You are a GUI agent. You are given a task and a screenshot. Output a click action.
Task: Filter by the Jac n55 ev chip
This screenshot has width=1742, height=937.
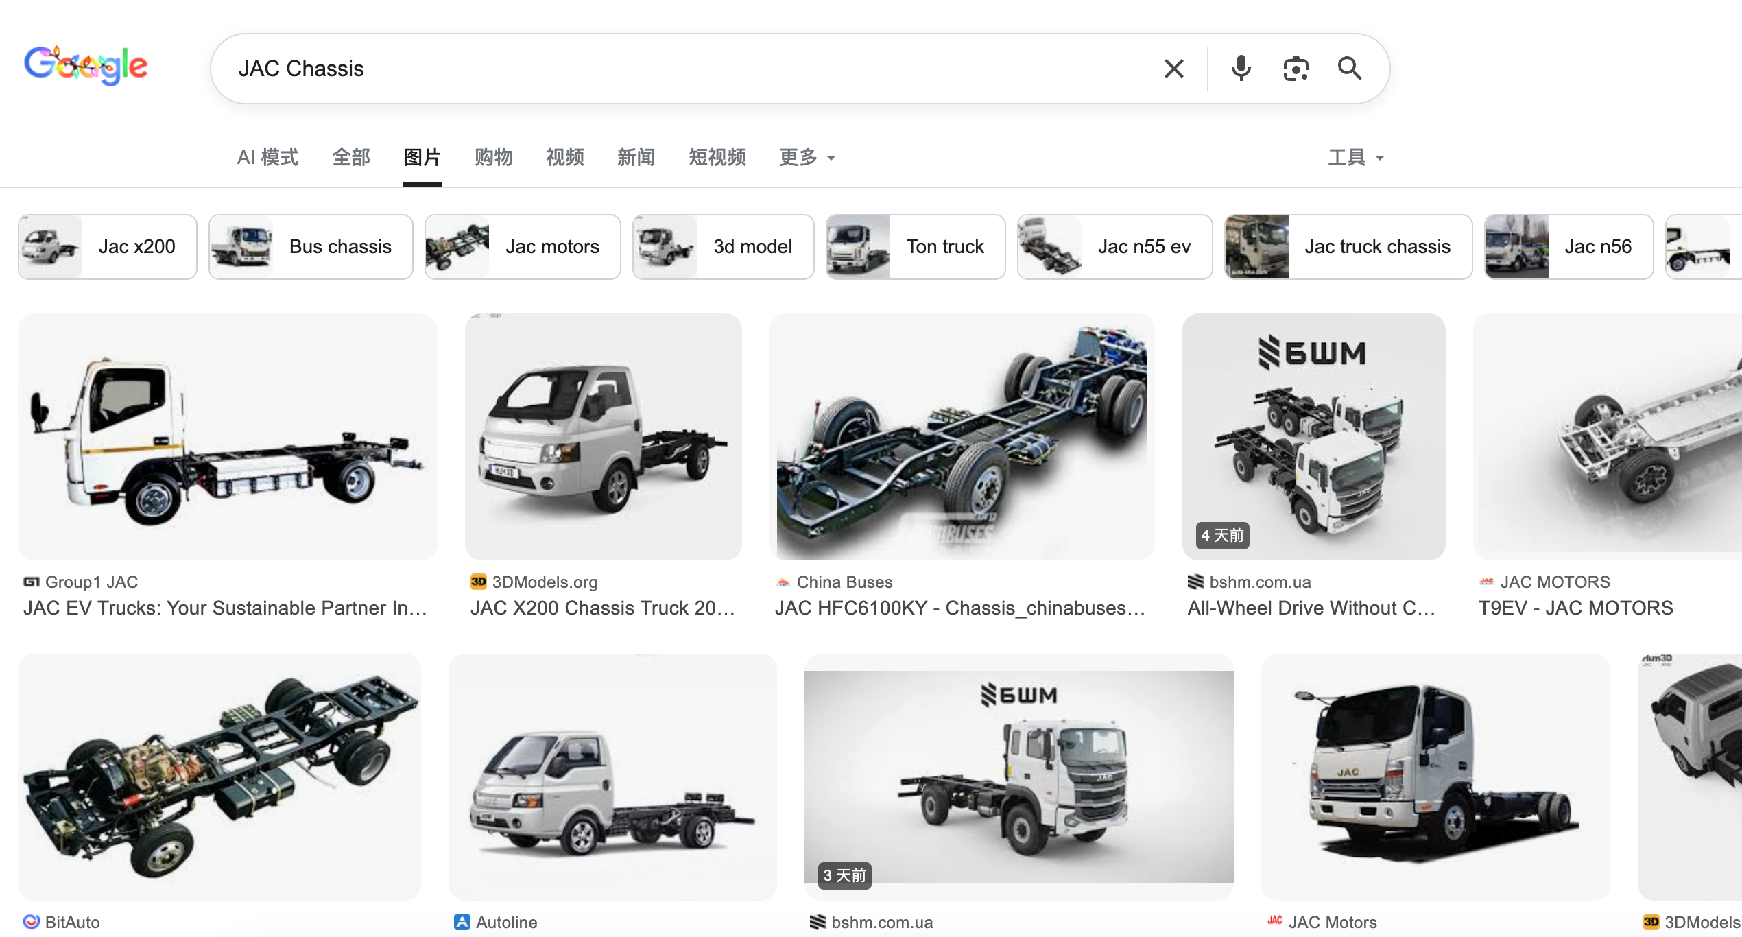(1115, 247)
